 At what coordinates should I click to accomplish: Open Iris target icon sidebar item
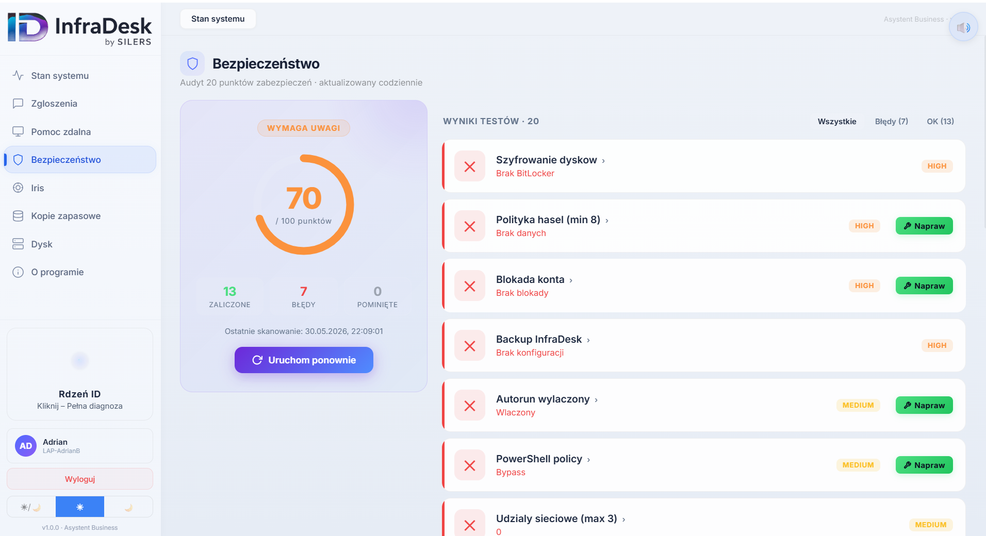(x=80, y=188)
